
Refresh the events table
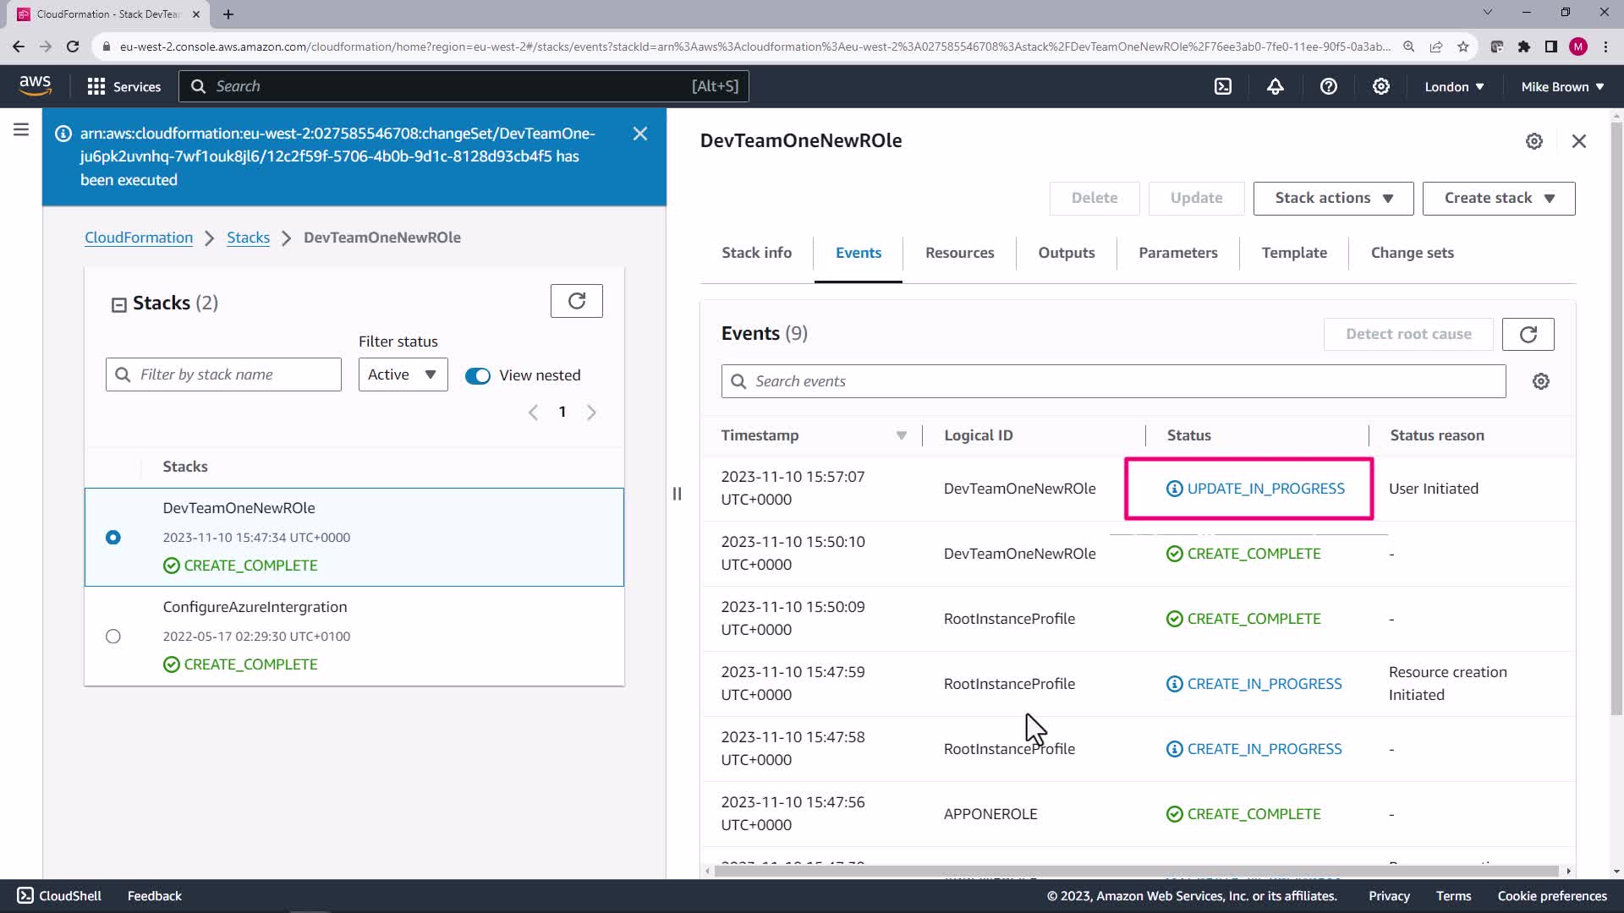[x=1528, y=334]
